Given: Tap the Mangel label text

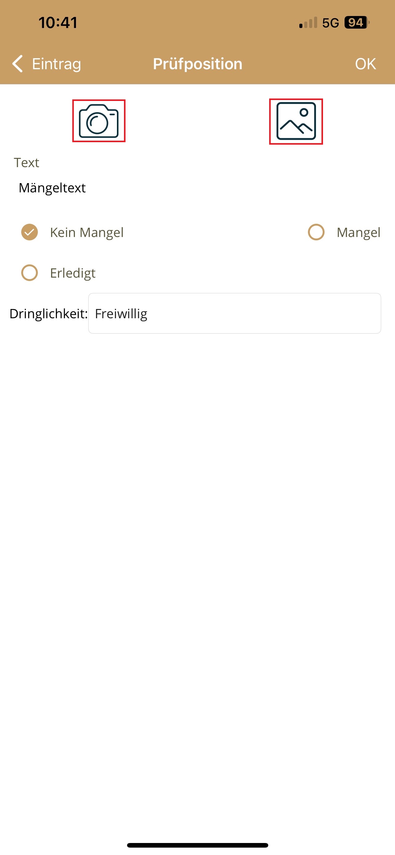Looking at the screenshot, I should click(358, 232).
